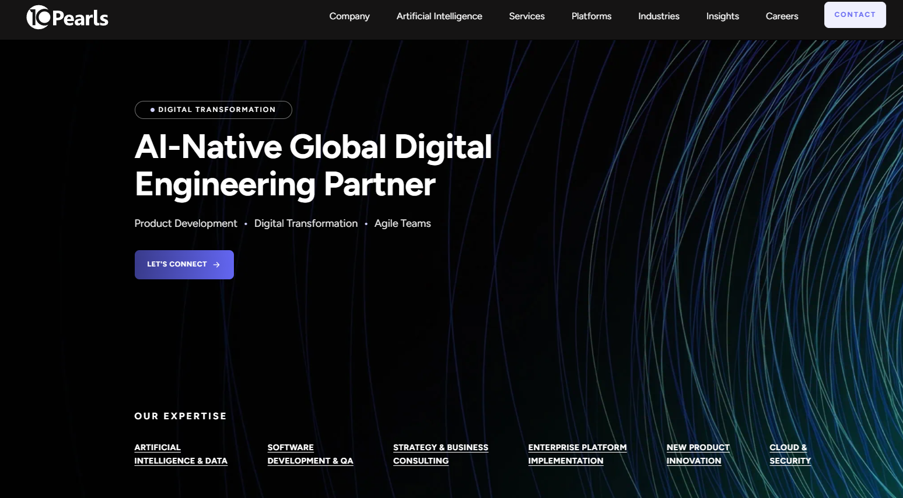Open the Insights menu

pyautogui.click(x=723, y=16)
